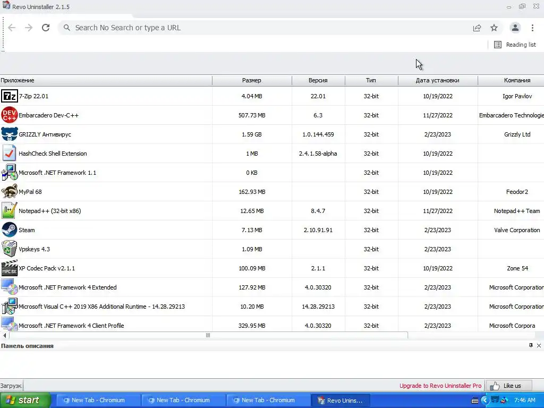Sort by the Приложение column header

(x=106, y=80)
